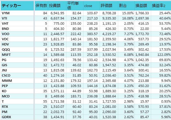171x120 pixels.
Task: Select the ティッカー column header
Action: point(17,6)
